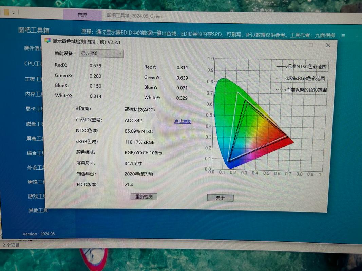Select CPU工具 in the sidebar
The image size is (362, 271).
coord(34,64)
